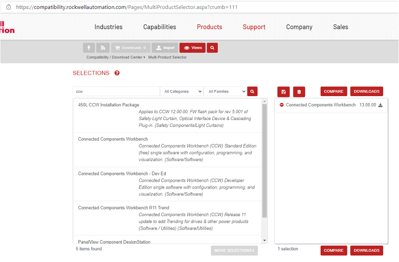The width and height of the screenshot is (399, 262).
Task: Open the Views eye button
Action: click(193, 48)
